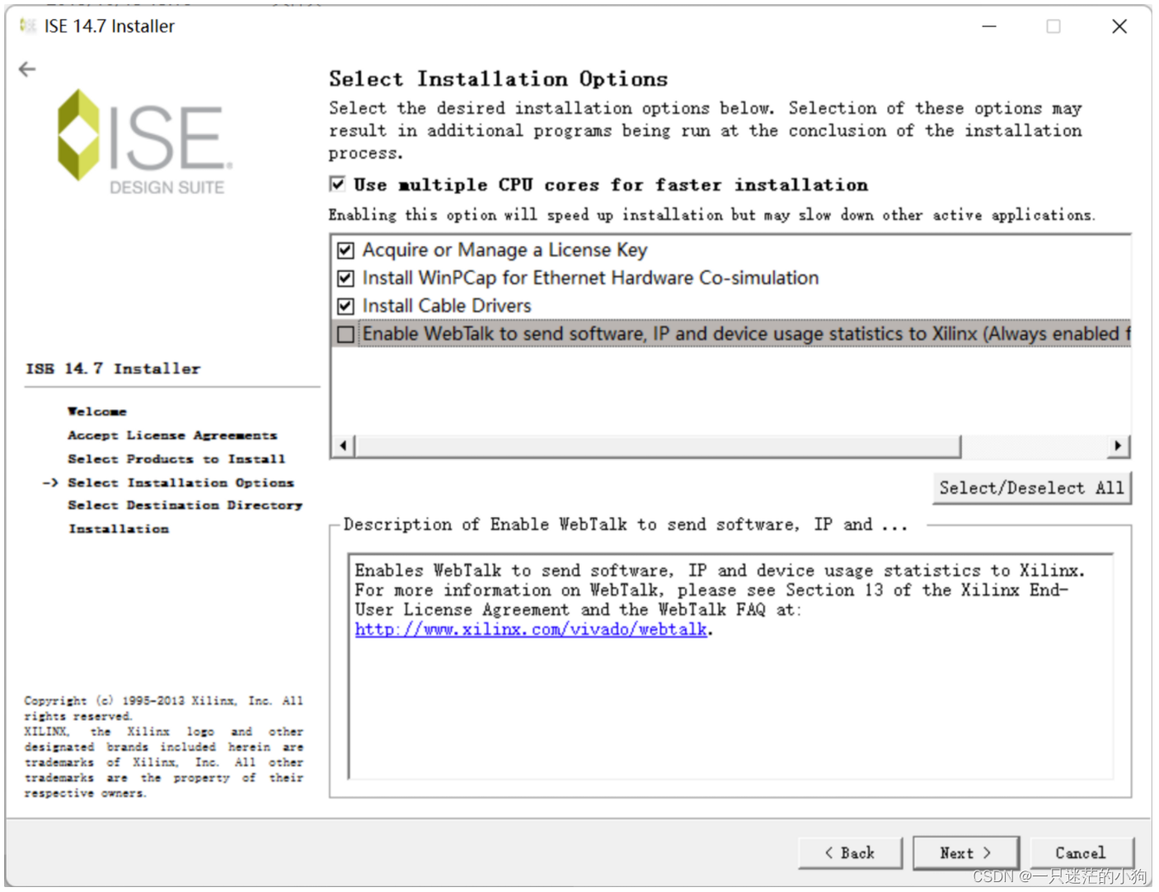Disable multiple CPU cores for faster installation
The width and height of the screenshot is (1159, 892).
336,184
